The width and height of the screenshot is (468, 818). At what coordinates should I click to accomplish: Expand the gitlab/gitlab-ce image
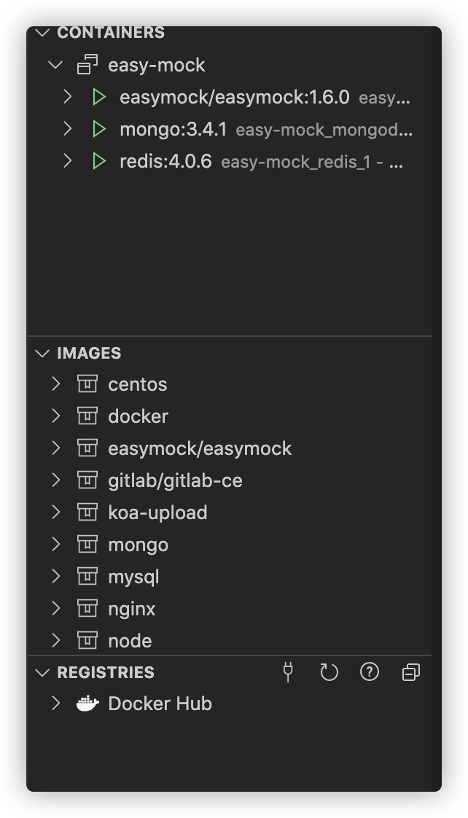click(56, 480)
